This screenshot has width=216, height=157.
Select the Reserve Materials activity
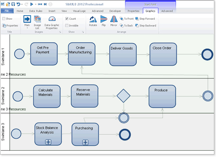click(85, 96)
